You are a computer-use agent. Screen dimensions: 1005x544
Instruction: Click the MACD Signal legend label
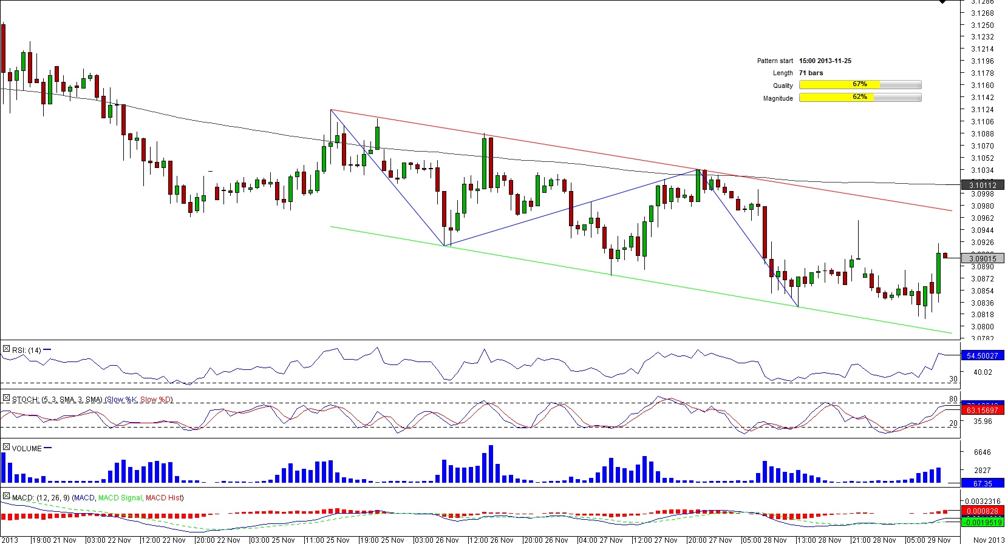(x=120, y=498)
